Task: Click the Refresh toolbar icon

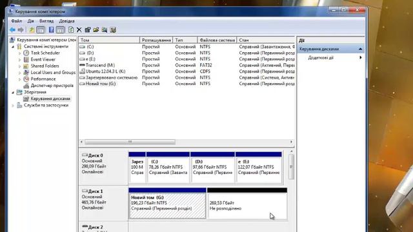Action: click(71, 30)
